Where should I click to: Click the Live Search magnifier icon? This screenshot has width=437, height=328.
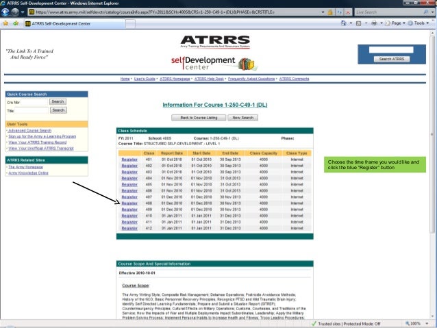426,12
